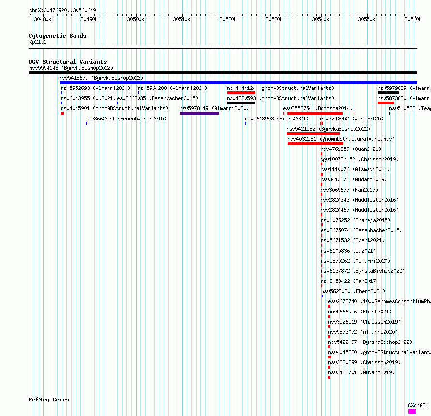Click esv3558754 (Boomsma2014) label
This screenshot has height=416, width=431.
click(x=318, y=108)
